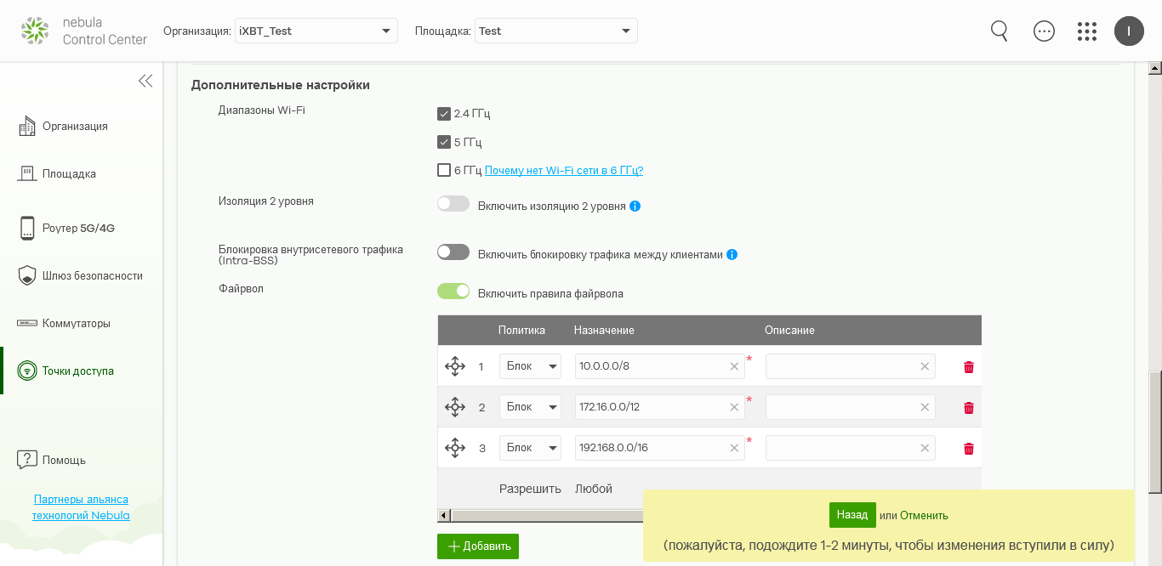Open the more options ellipsis icon
The image size is (1162, 566).
(x=1044, y=31)
